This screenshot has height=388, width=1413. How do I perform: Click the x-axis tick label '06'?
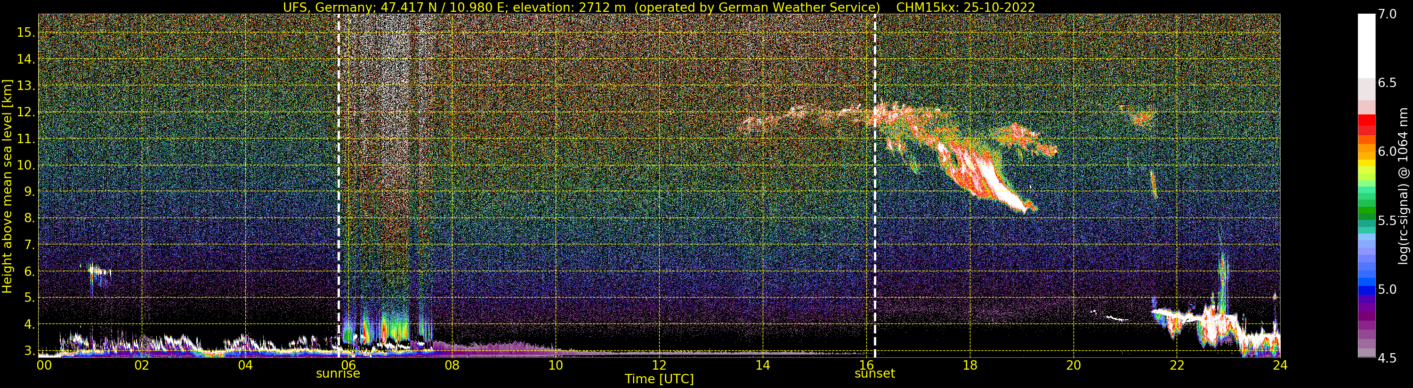pos(349,365)
